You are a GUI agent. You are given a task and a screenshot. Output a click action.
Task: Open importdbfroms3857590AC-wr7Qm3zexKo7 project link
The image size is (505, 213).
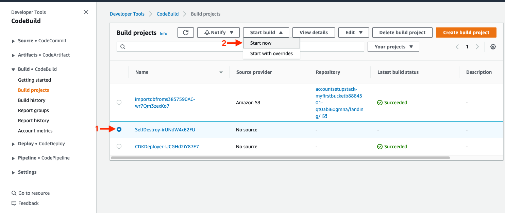point(165,103)
